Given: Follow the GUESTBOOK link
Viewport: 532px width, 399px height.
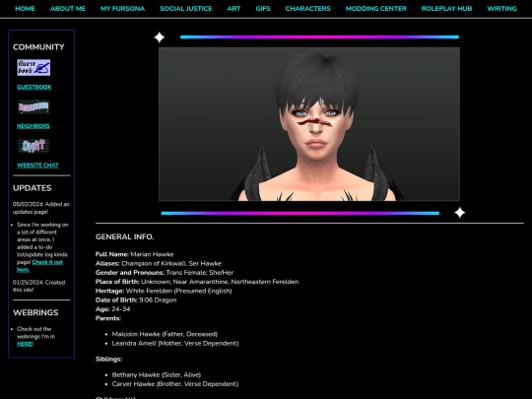Looking at the screenshot, I should (x=34, y=88).
